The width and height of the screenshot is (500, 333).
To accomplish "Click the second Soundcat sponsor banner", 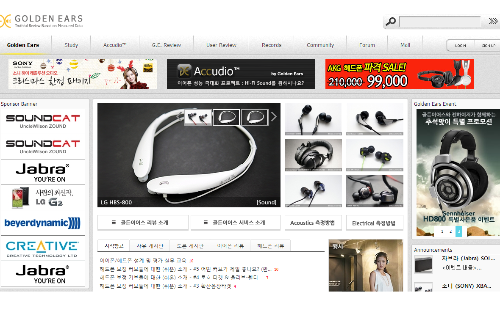I will [x=43, y=147].
